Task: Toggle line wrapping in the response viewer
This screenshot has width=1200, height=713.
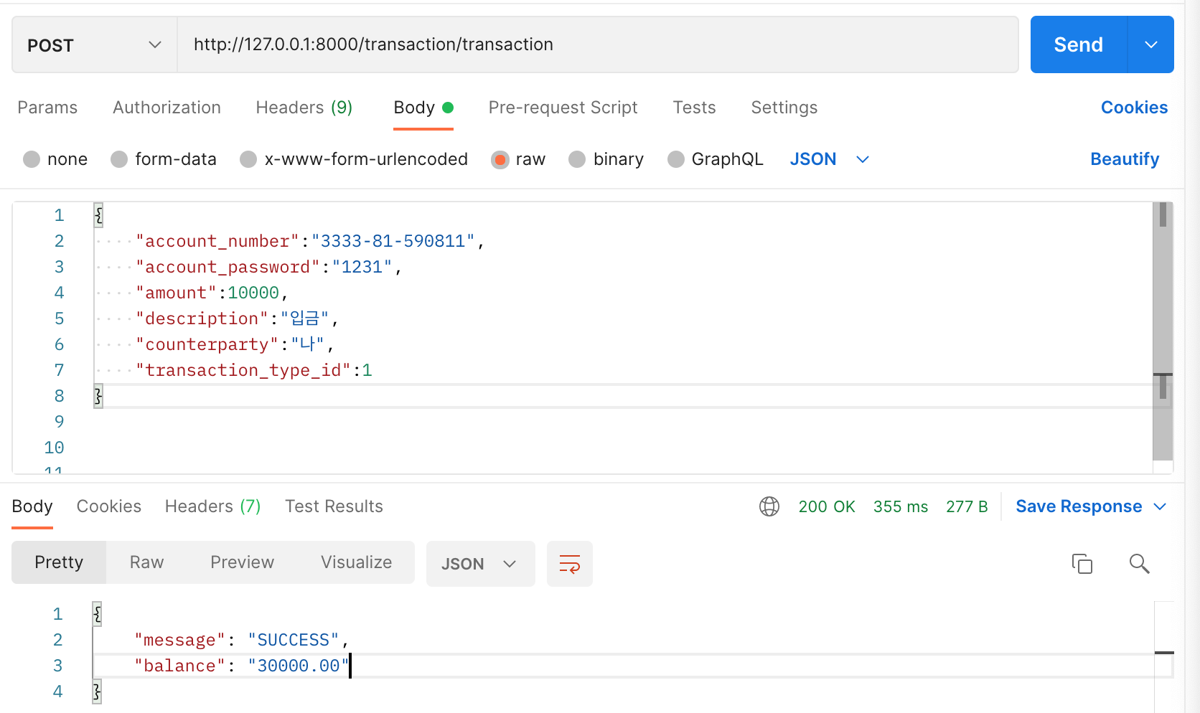Action: 569,564
